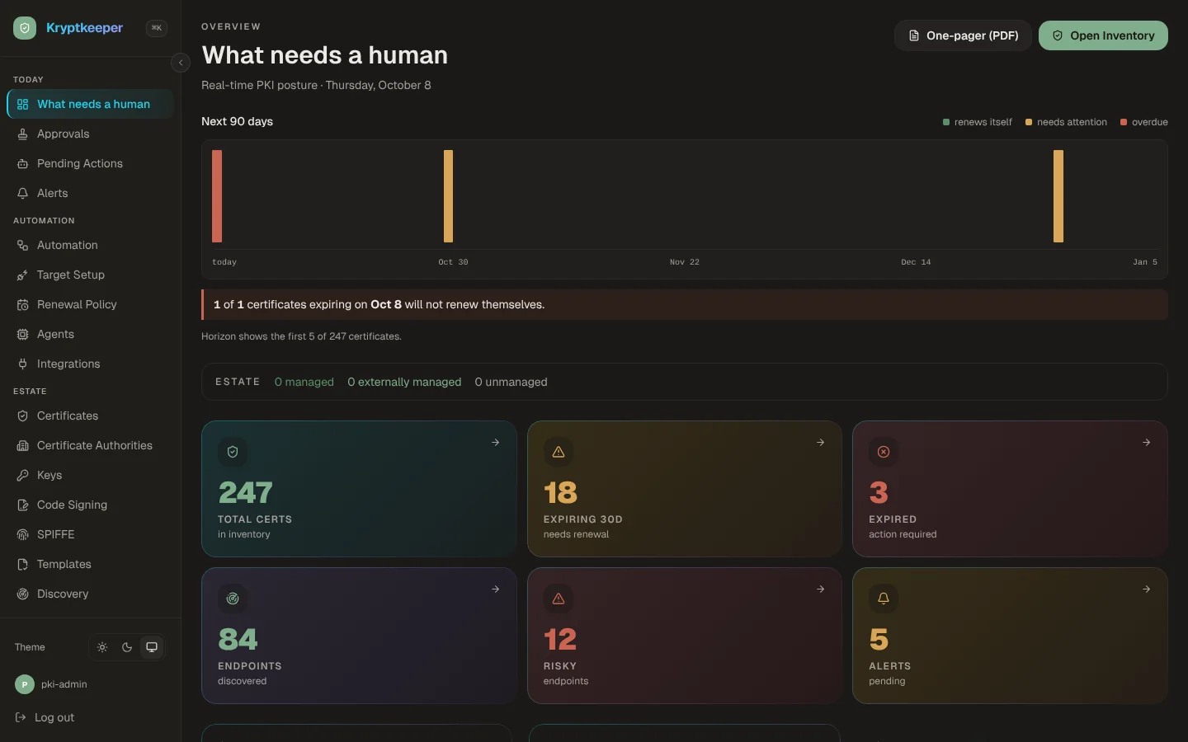The width and height of the screenshot is (1188, 742).
Task: Collapse the sidebar with chevron button
Action: click(181, 63)
